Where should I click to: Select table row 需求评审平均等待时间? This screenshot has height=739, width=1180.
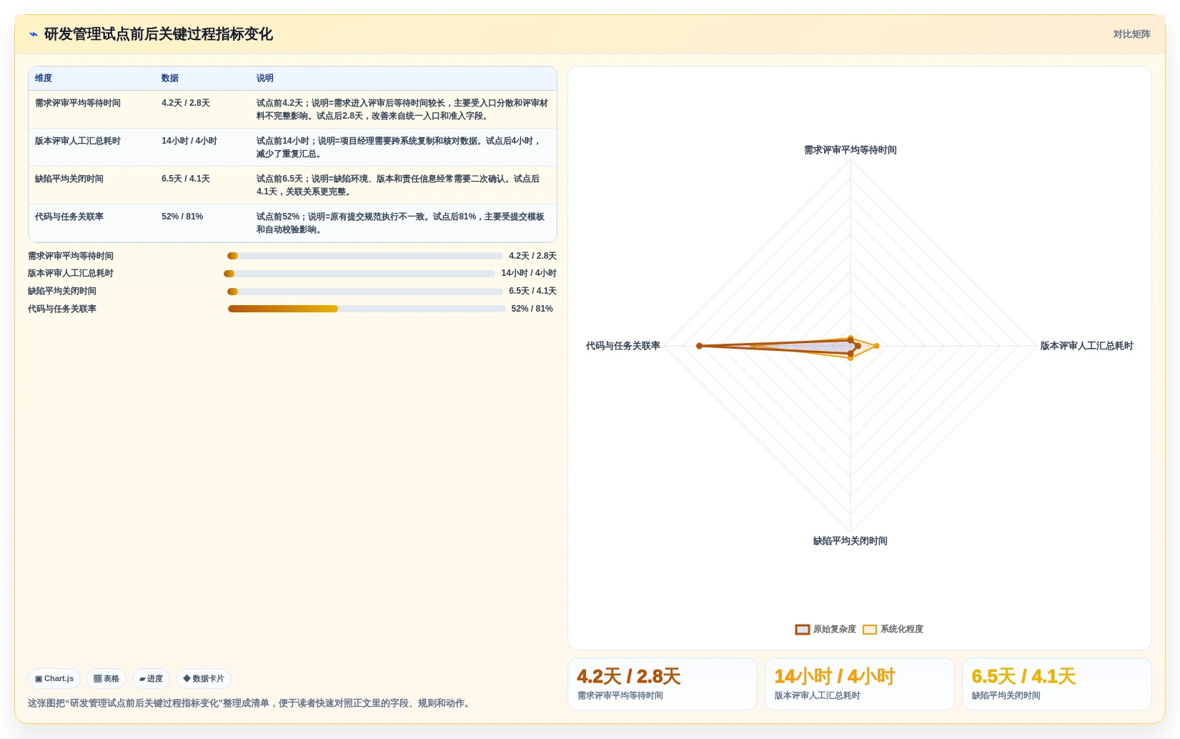click(292, 109)
